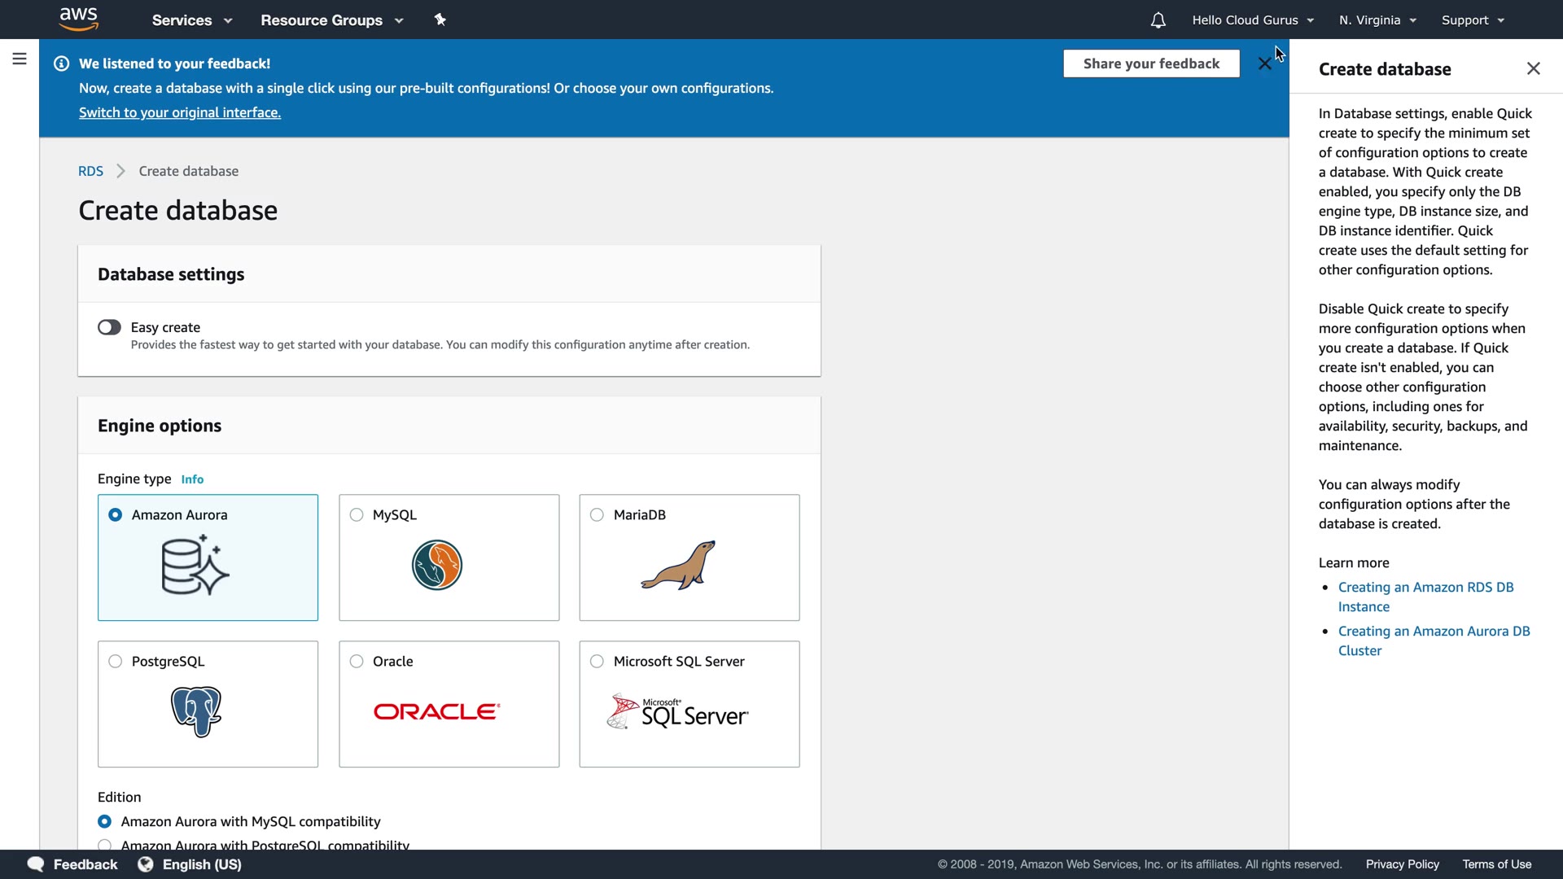Screen dimensions: 1563x879
Task: Open the N. Virginia region dropdown
Action: (1377, 20)
